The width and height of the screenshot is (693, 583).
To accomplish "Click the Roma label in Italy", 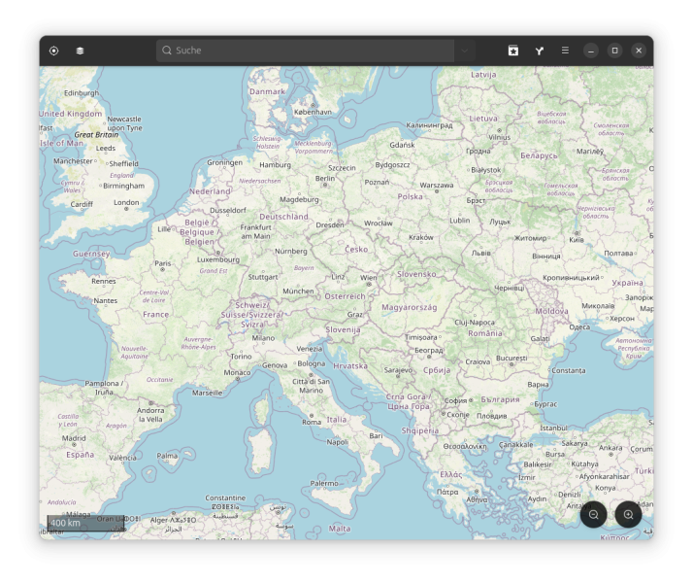I will coord(311,422).
